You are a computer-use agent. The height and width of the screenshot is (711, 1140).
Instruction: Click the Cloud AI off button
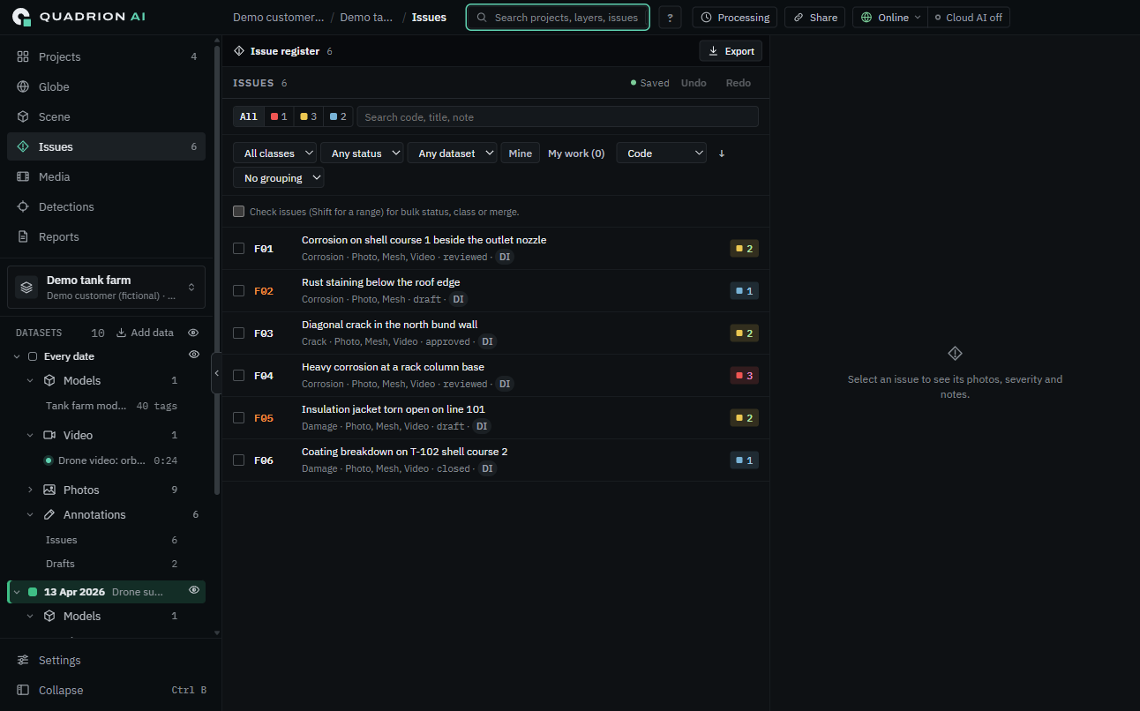click(x=969, y=18)
